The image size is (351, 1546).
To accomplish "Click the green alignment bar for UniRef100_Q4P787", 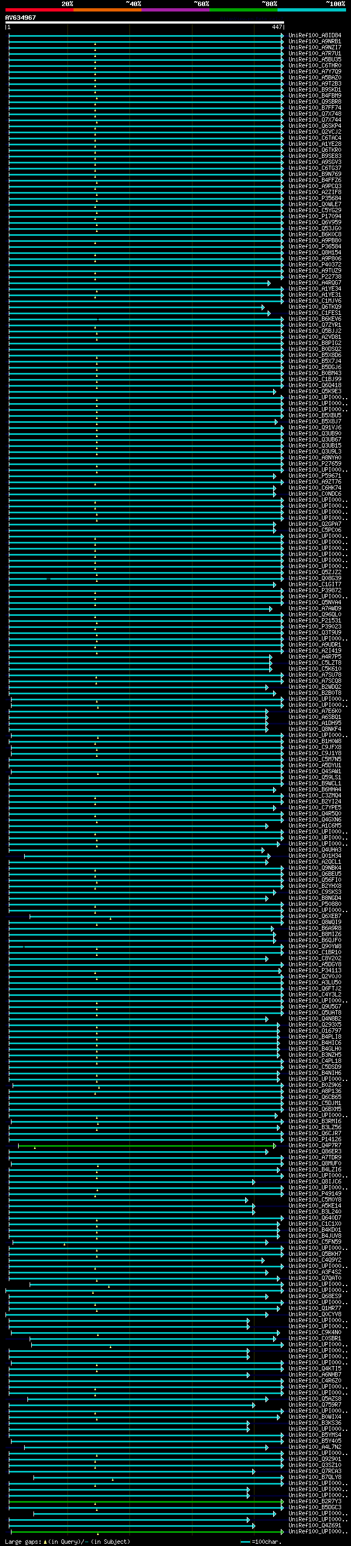I will [x=146, y=1145].
